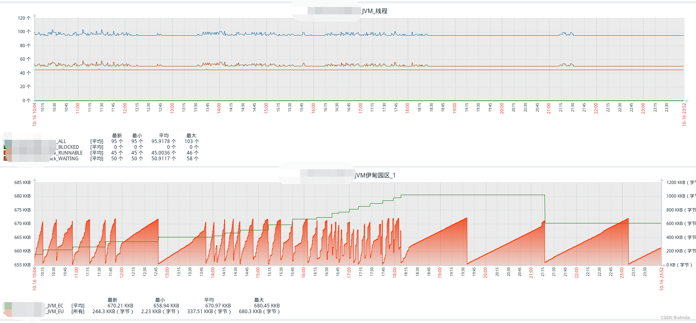Click the 800 KKB right-axis label
Screen dimensions: 696x323
(681, 210)
